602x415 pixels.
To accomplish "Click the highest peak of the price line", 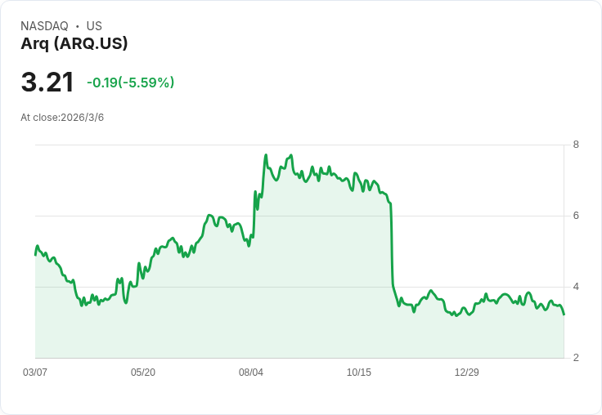I will pos(266,154).
